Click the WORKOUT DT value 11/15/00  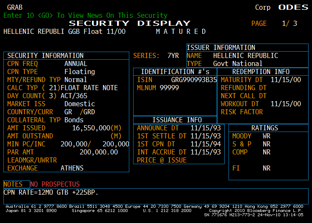pyautogui.click(x=286, y=104)
